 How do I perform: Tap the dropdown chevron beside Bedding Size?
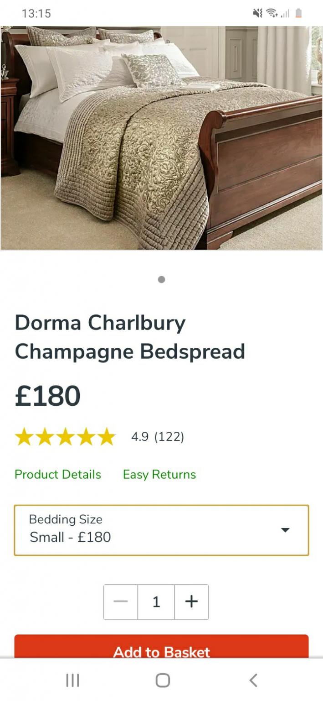pyautogui.click(x=285, y=529)
